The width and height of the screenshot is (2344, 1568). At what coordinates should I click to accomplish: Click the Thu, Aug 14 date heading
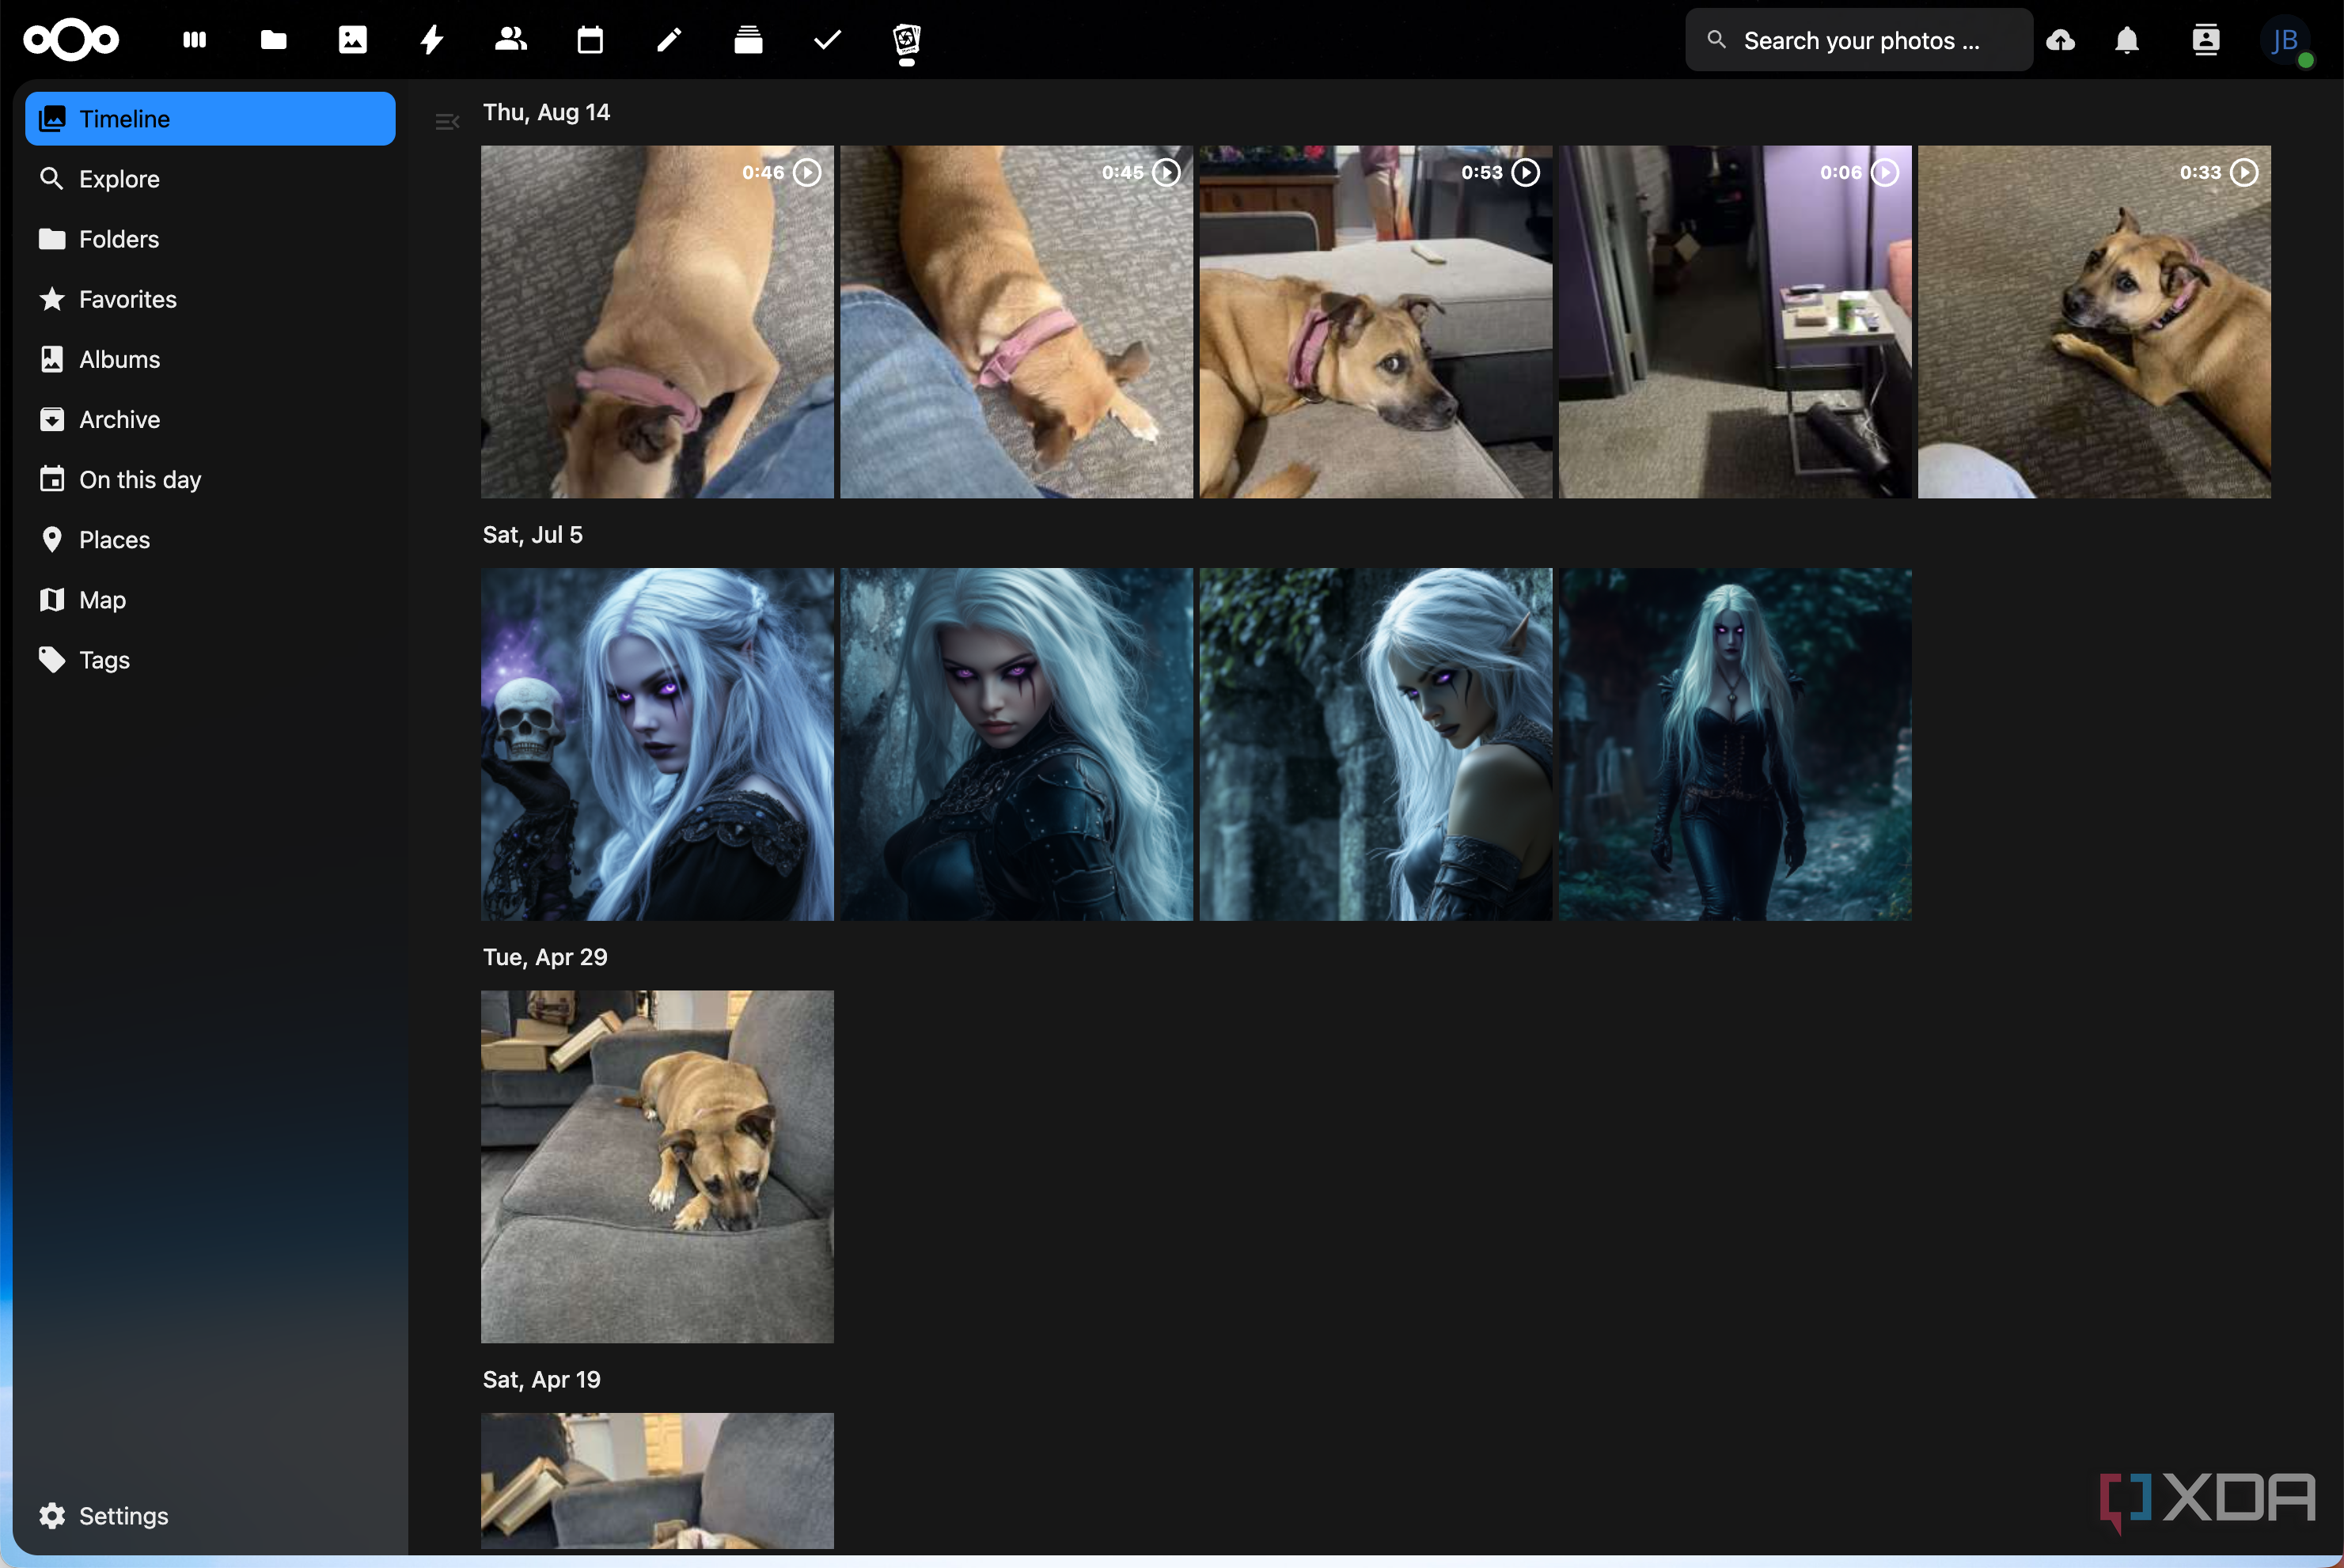tap(546, 112)
